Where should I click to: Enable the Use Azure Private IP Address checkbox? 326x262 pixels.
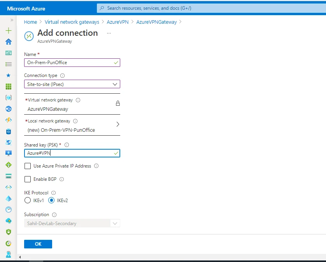pyautogui.click(x=28, y=166)
